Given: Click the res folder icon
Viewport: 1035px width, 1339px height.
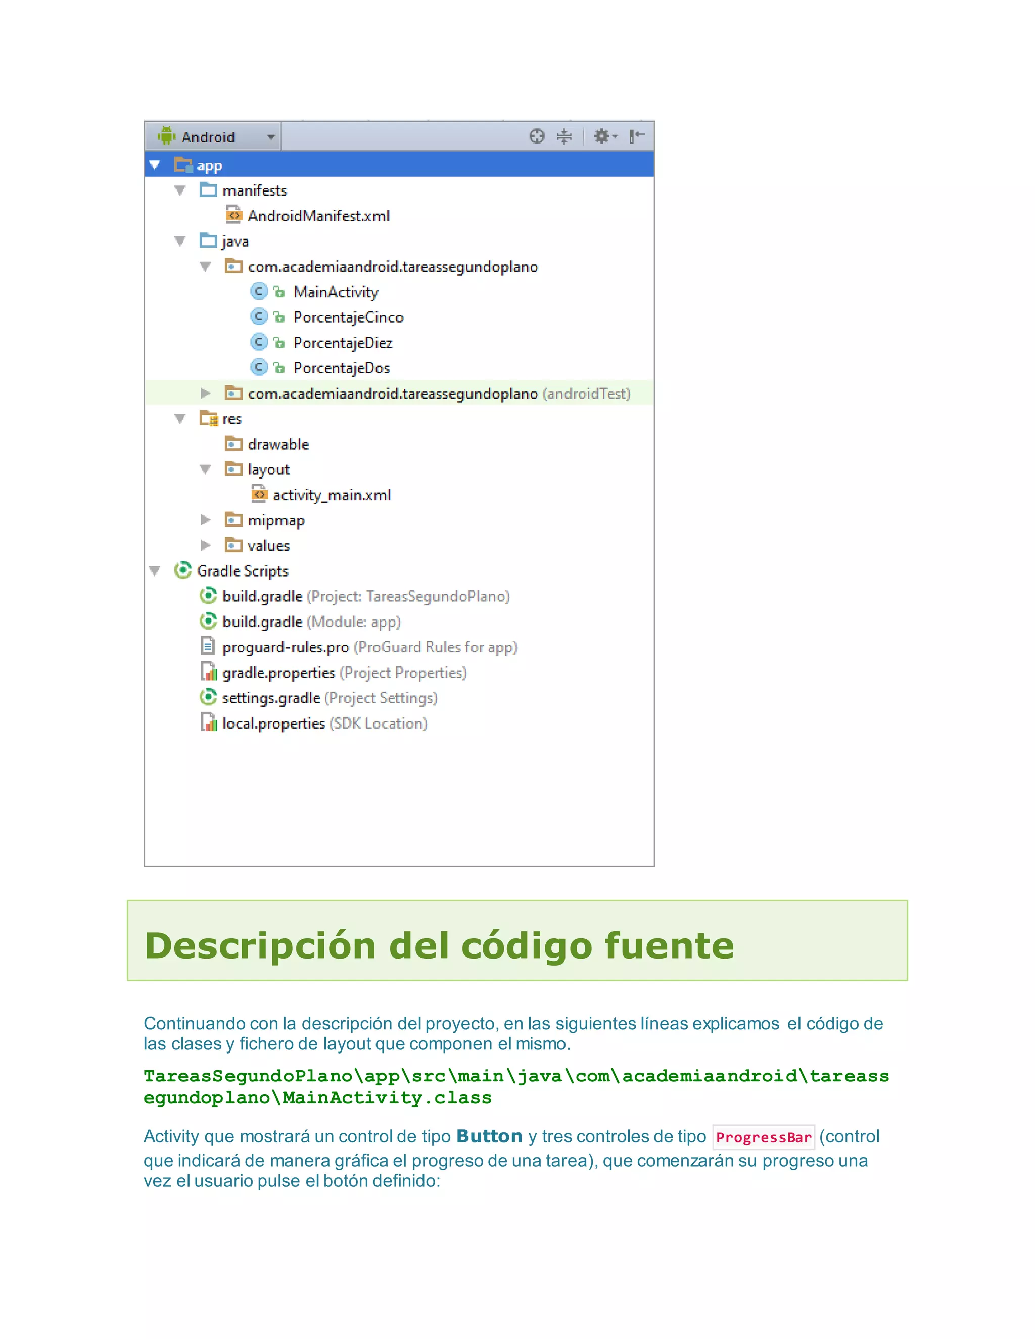Looking at the screenshot, I should click(x=209, y=418).
